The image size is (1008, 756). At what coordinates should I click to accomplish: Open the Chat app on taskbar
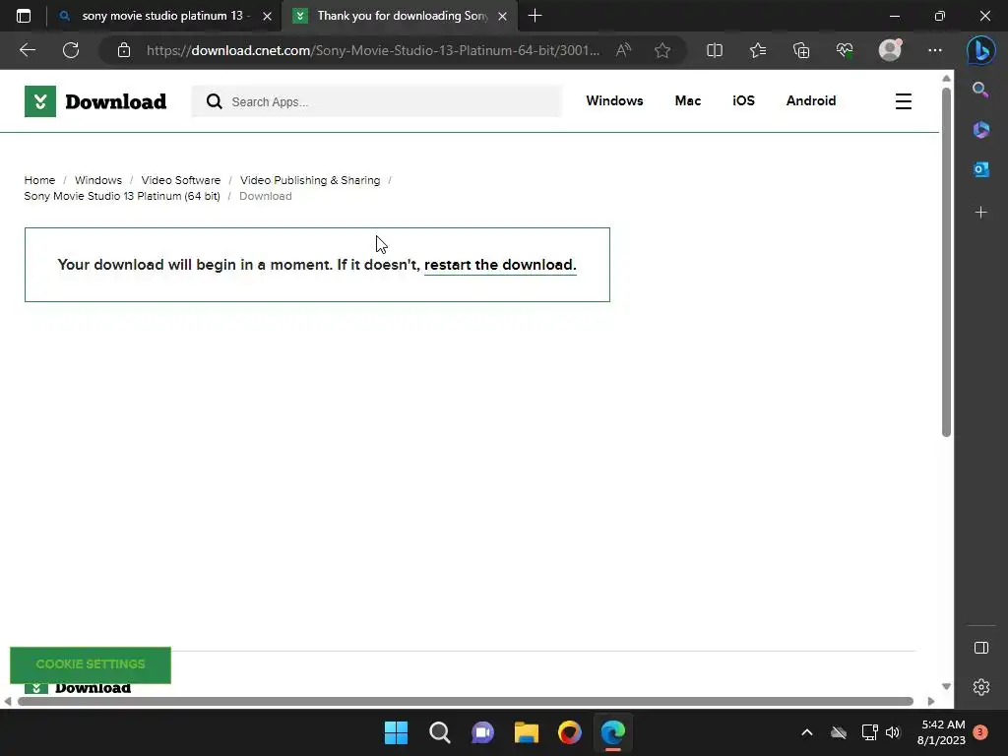(482, 732)
